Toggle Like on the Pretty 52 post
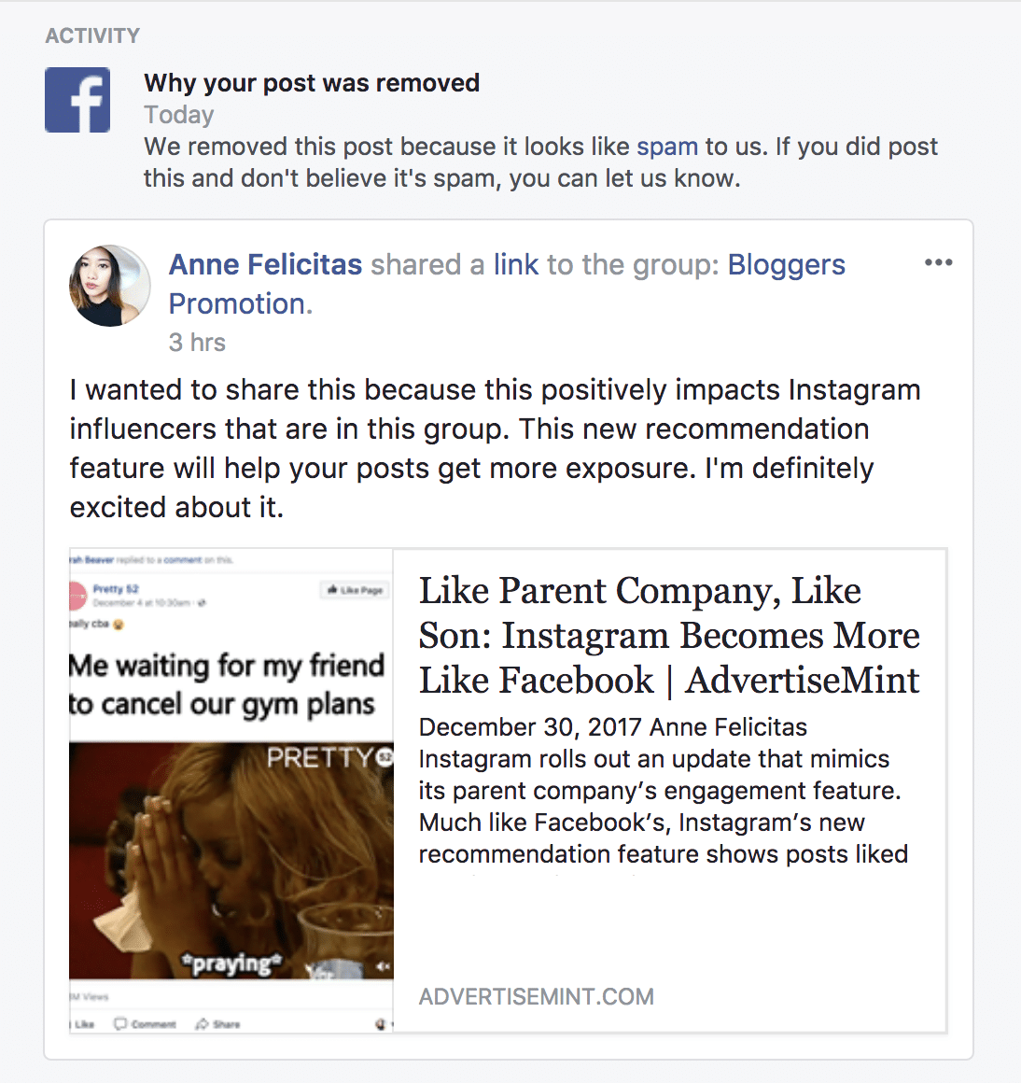This screenshot has width=1021, height=1083. [x=79, y=1024]
